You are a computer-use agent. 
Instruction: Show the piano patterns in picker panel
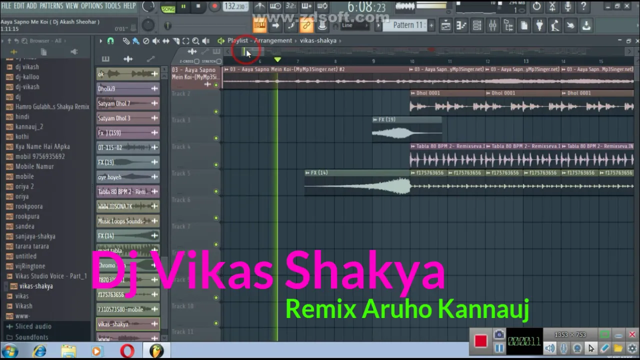[105, 59]
